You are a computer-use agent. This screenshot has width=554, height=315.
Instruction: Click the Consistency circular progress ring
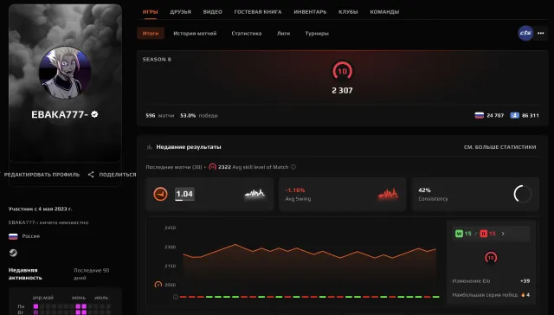tap(522, 194)
